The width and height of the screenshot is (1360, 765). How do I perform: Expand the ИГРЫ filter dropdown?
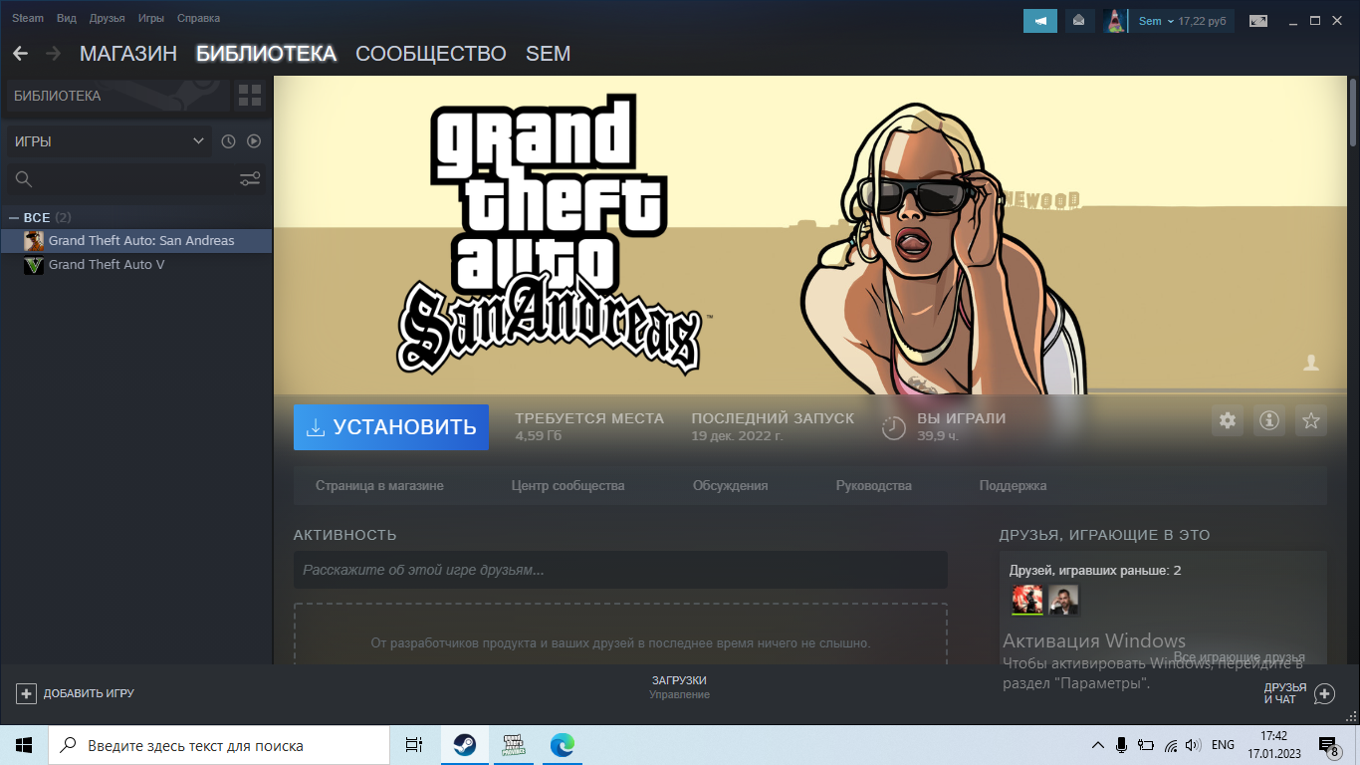(109, 141)
